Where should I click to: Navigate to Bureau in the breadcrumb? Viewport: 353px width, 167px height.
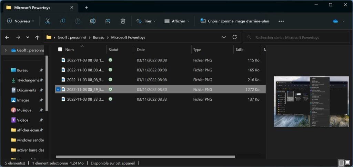point(99,37)
